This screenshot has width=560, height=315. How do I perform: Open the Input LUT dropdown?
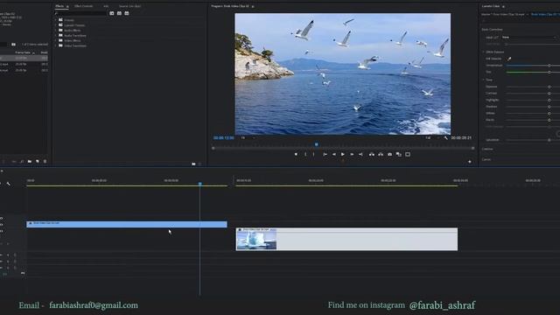529,37
